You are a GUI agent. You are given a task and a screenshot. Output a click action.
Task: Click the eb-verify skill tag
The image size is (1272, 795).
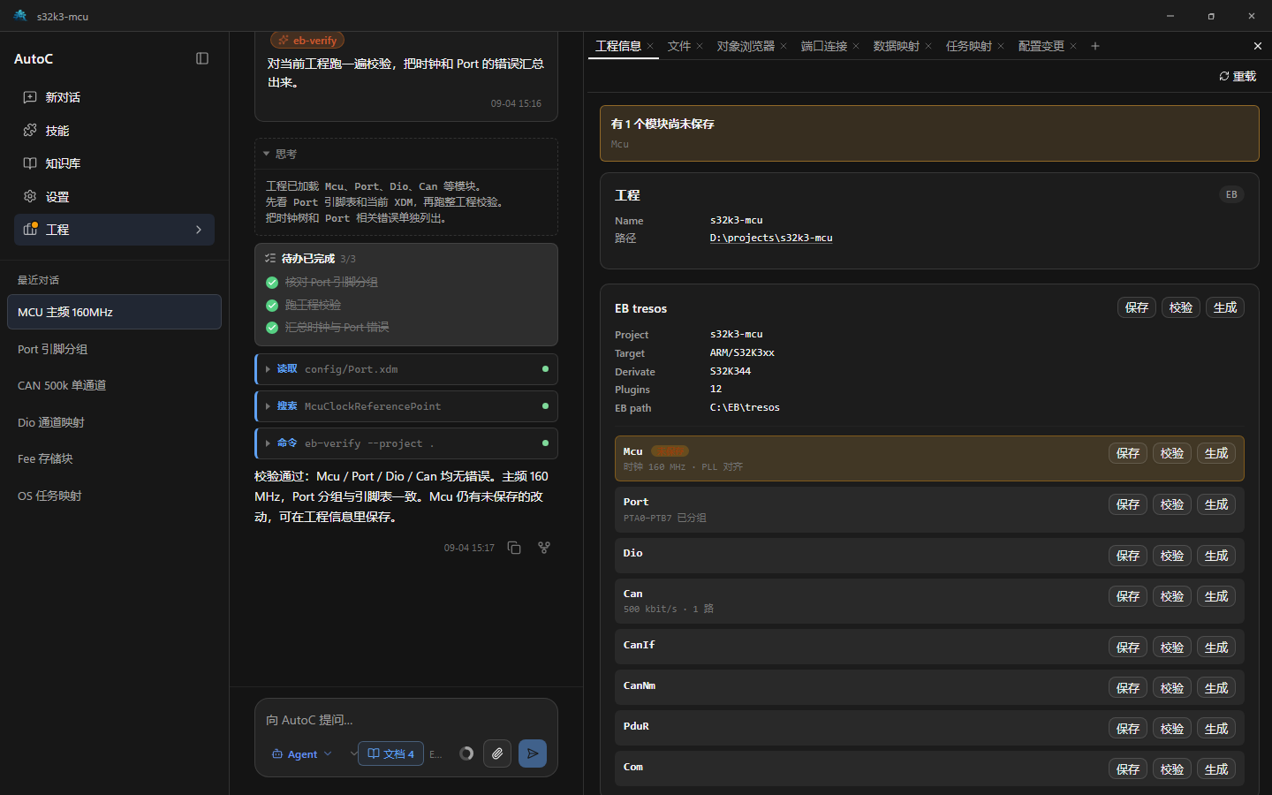(x=307, y=41)
